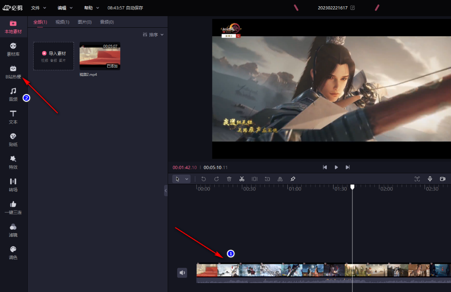This screenshot has height=292, width=451.
Task: Select the pointer selection tool
Action: tap(178, 179)
